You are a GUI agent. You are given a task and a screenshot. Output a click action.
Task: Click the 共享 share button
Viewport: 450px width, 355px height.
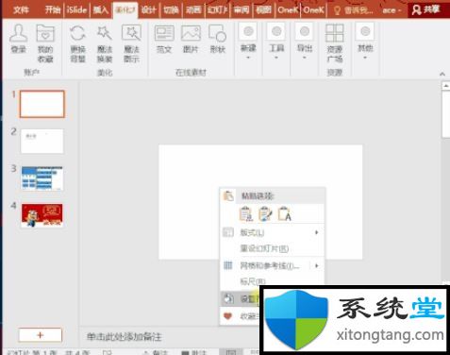coord(425,10)
